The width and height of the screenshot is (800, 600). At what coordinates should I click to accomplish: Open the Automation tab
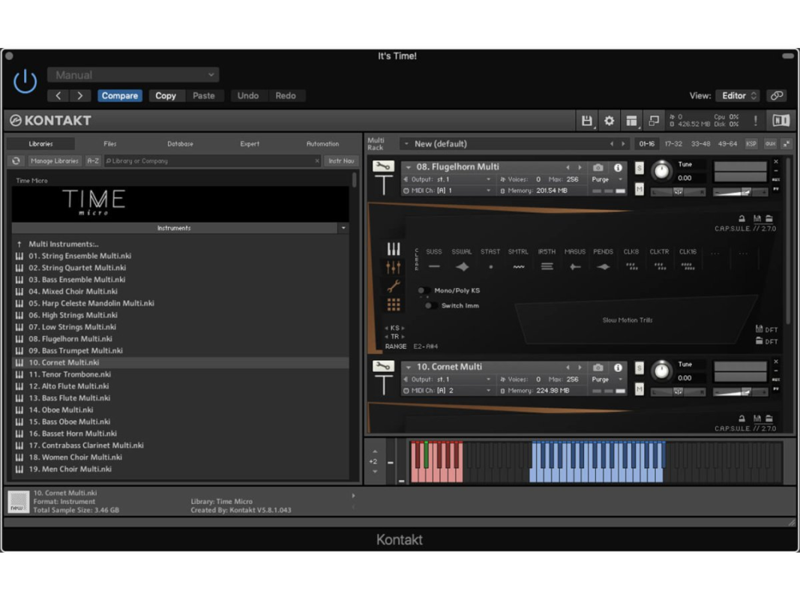[322, 144]
